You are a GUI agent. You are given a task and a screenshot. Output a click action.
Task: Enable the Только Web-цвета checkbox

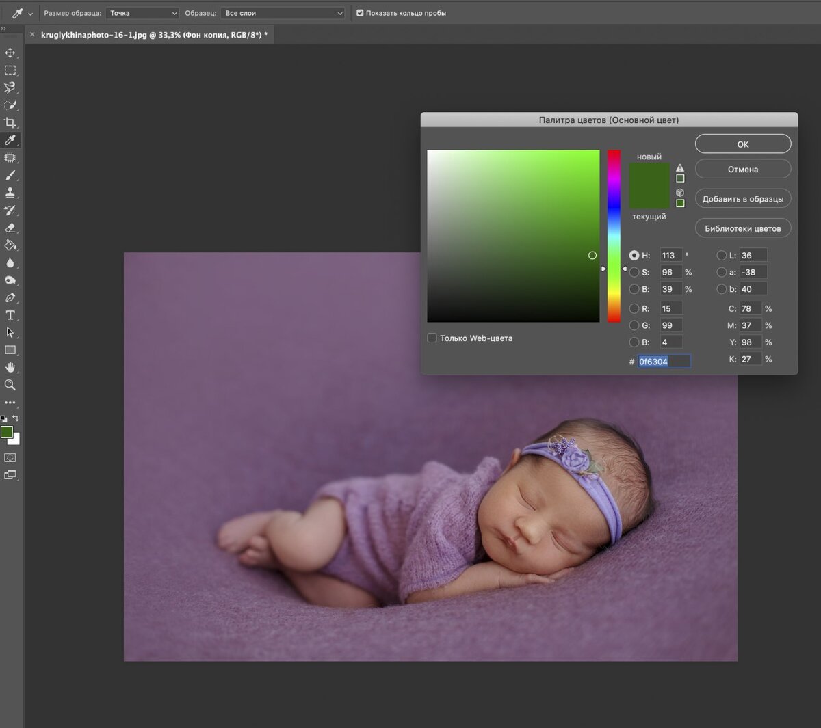432,338
